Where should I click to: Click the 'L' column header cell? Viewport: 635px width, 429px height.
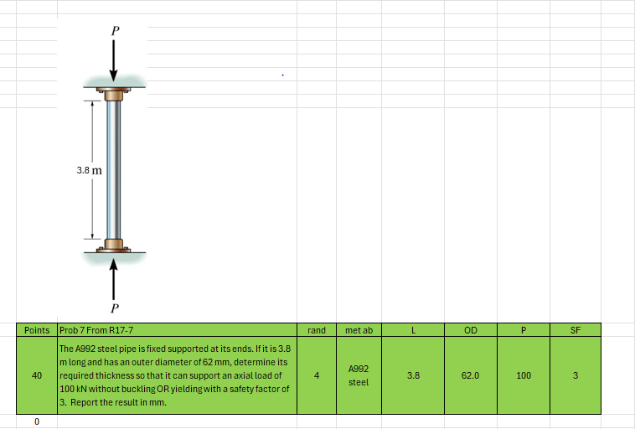click(413, 330)
